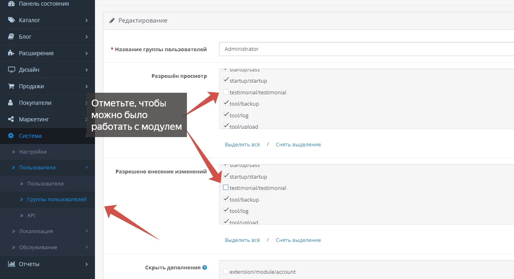Viewport: 514px width, 279px height.
Task: Expand the Локализация submenu chevron
Action: pos(86,231)
